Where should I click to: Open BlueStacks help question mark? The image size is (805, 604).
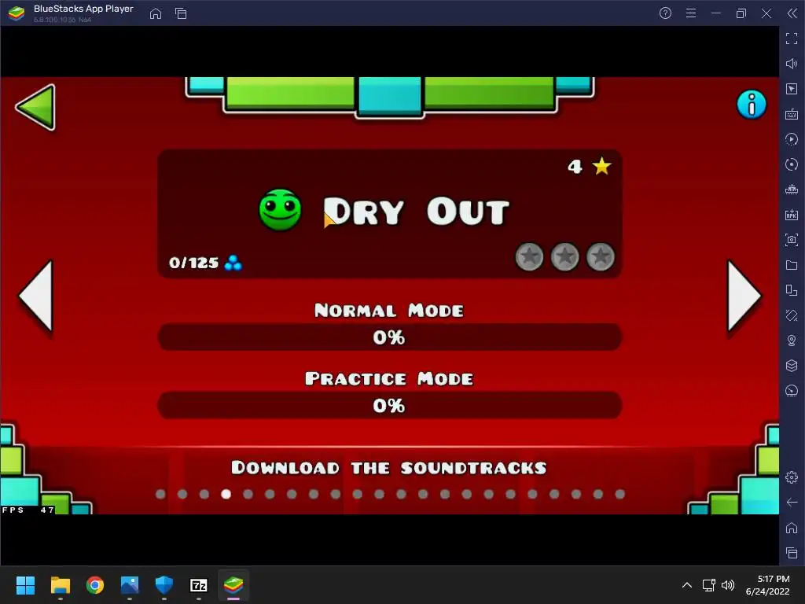pos(665,13)
